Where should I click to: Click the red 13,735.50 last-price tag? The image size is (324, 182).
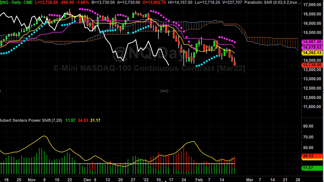pyautogui.click(x=312, y=65)
